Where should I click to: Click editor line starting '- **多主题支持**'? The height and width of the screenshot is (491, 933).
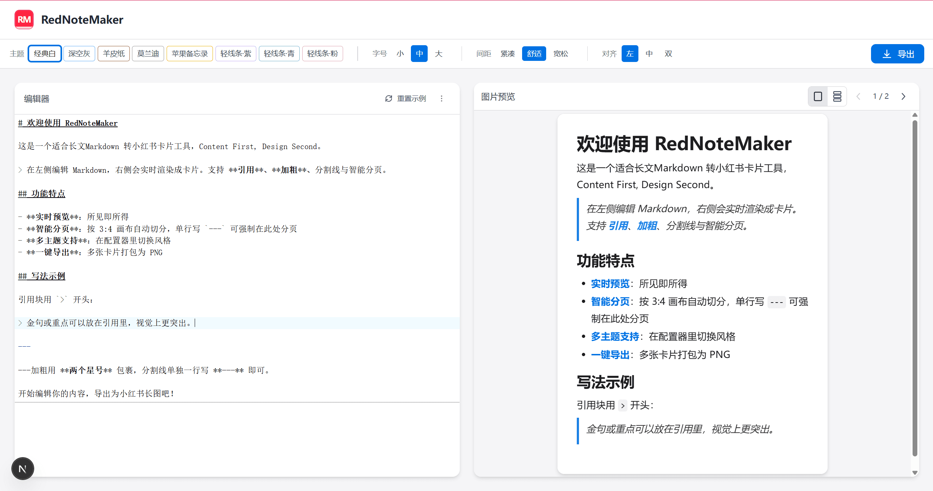pyautogui.click(x=94, y=241)
